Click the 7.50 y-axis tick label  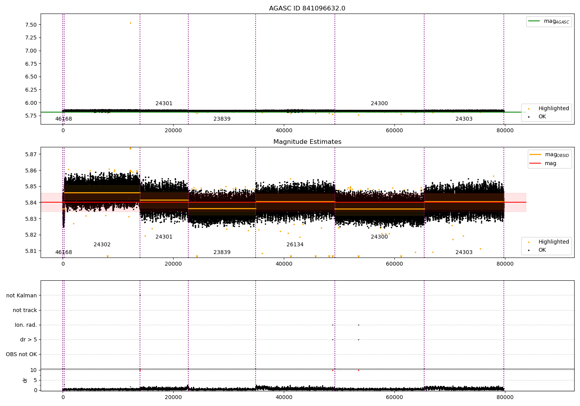(31, 25)
